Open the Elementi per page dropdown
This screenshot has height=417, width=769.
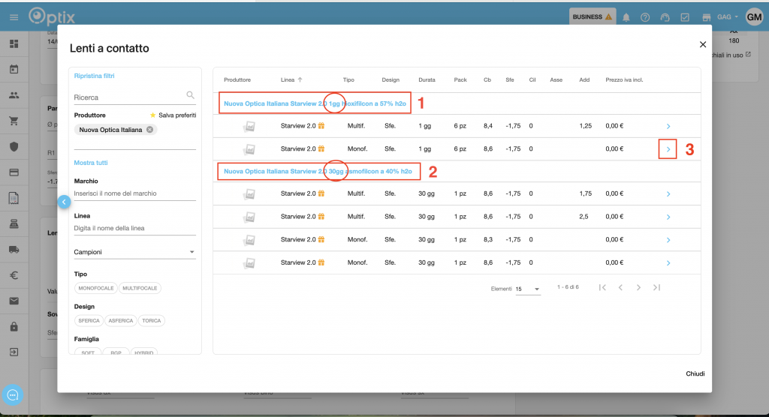click(528, 289)
